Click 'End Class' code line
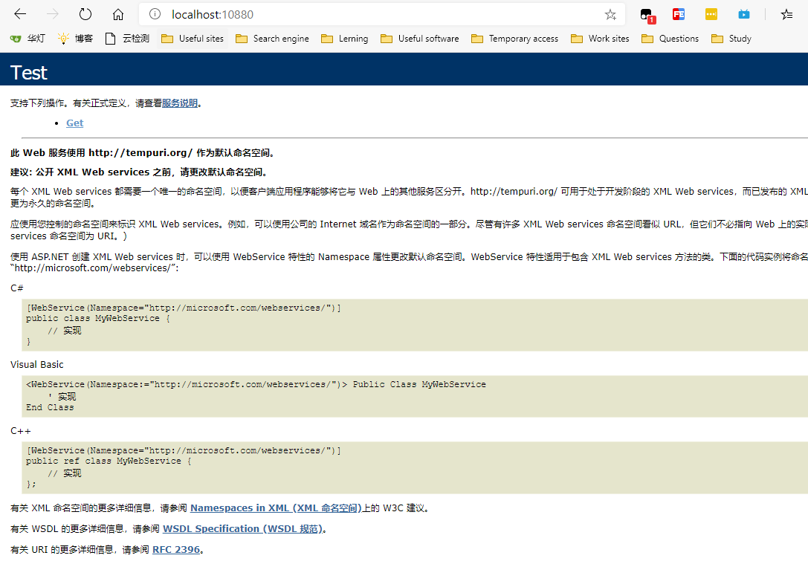The image size is (808, 564). click(50, 407)
